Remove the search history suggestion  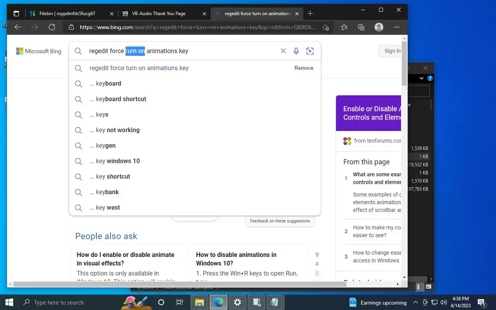point(304,68)
